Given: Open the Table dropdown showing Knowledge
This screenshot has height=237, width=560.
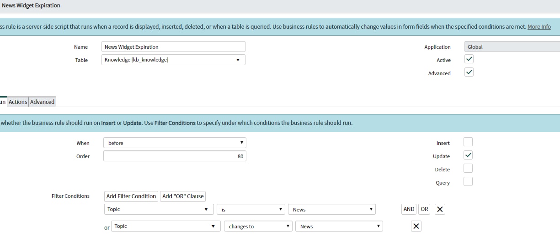Looking at the screenshot, I should [x=173, y=60].
